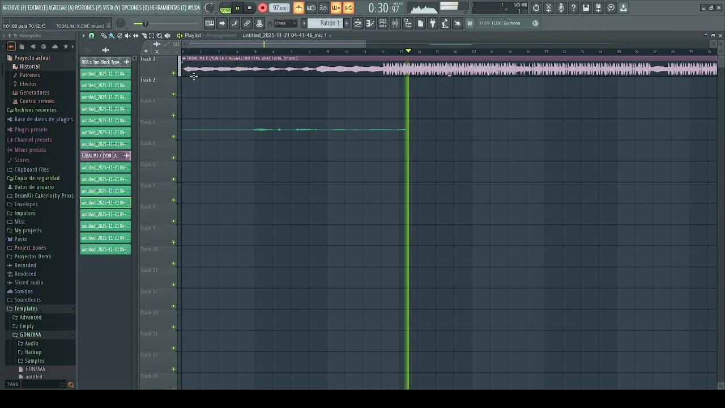Viewport: 725px width, 408px height.
Task: Click the download update icon
Action: 623,8
